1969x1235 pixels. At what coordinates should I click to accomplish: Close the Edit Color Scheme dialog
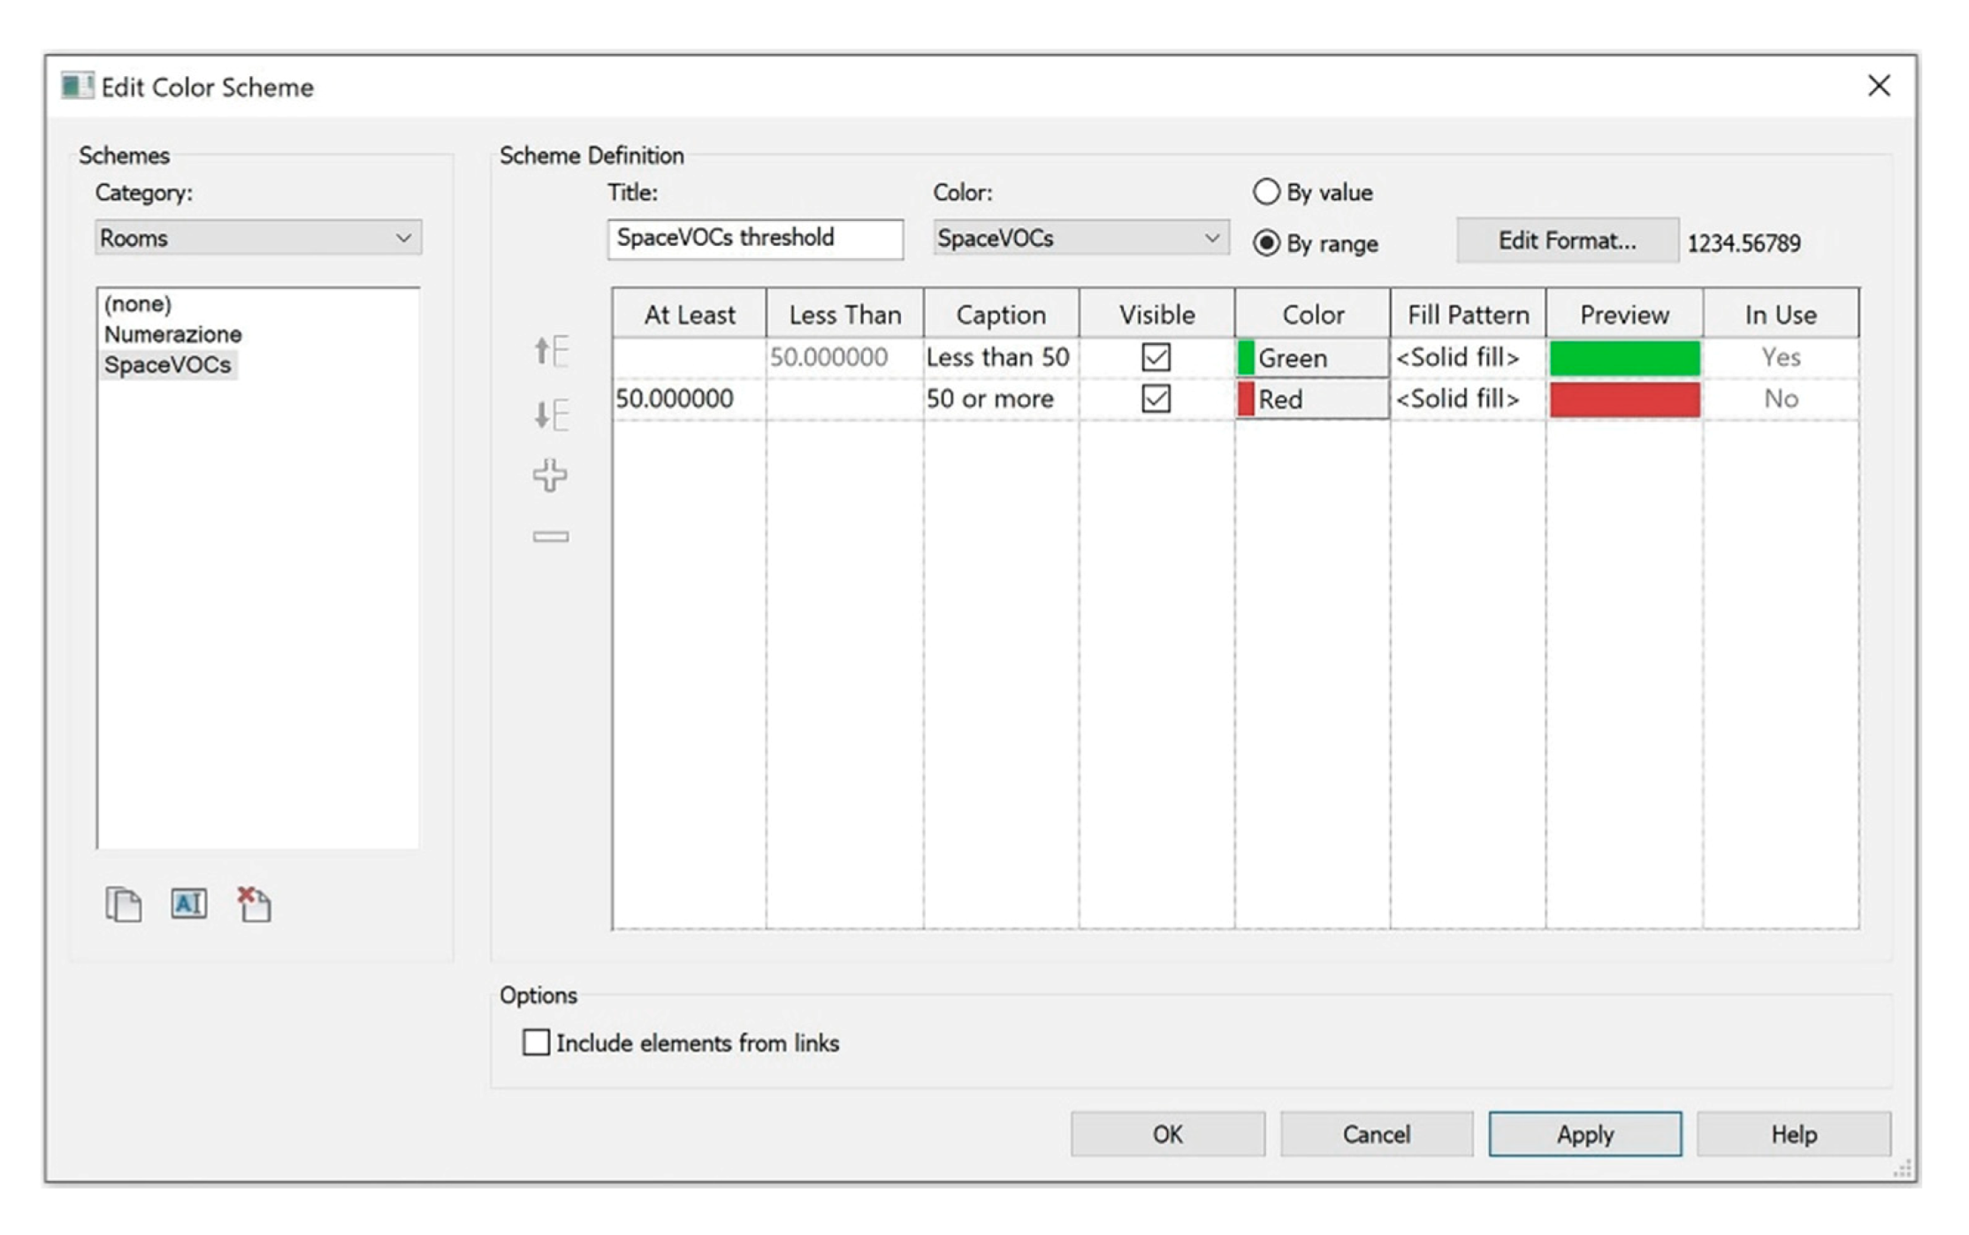[x=1878, y=86]
